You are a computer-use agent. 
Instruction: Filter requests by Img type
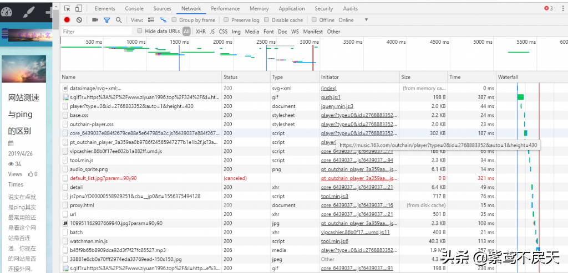[236, 32]
